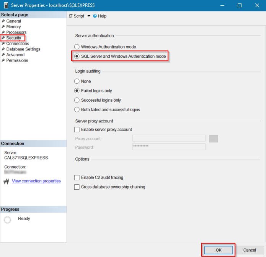Open the General page
Screen dimensions: 266x257
[x=13, y=21]
